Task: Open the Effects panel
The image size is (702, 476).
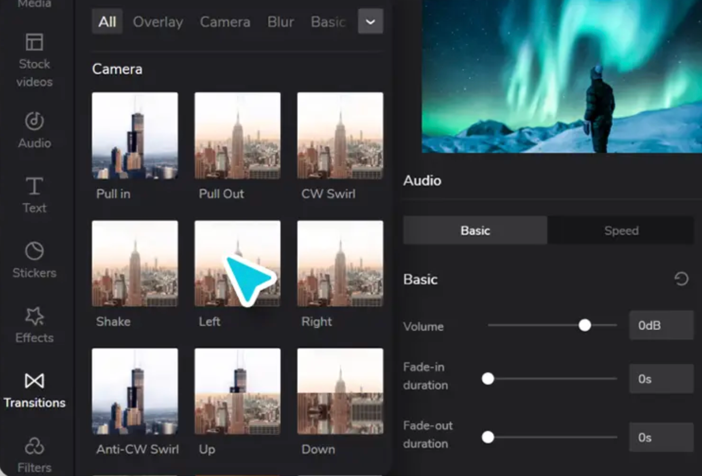Action: [34, 324]
